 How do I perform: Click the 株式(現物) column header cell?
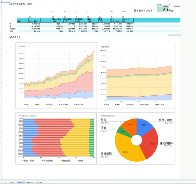pyautogui.click(x=69, y=20)
